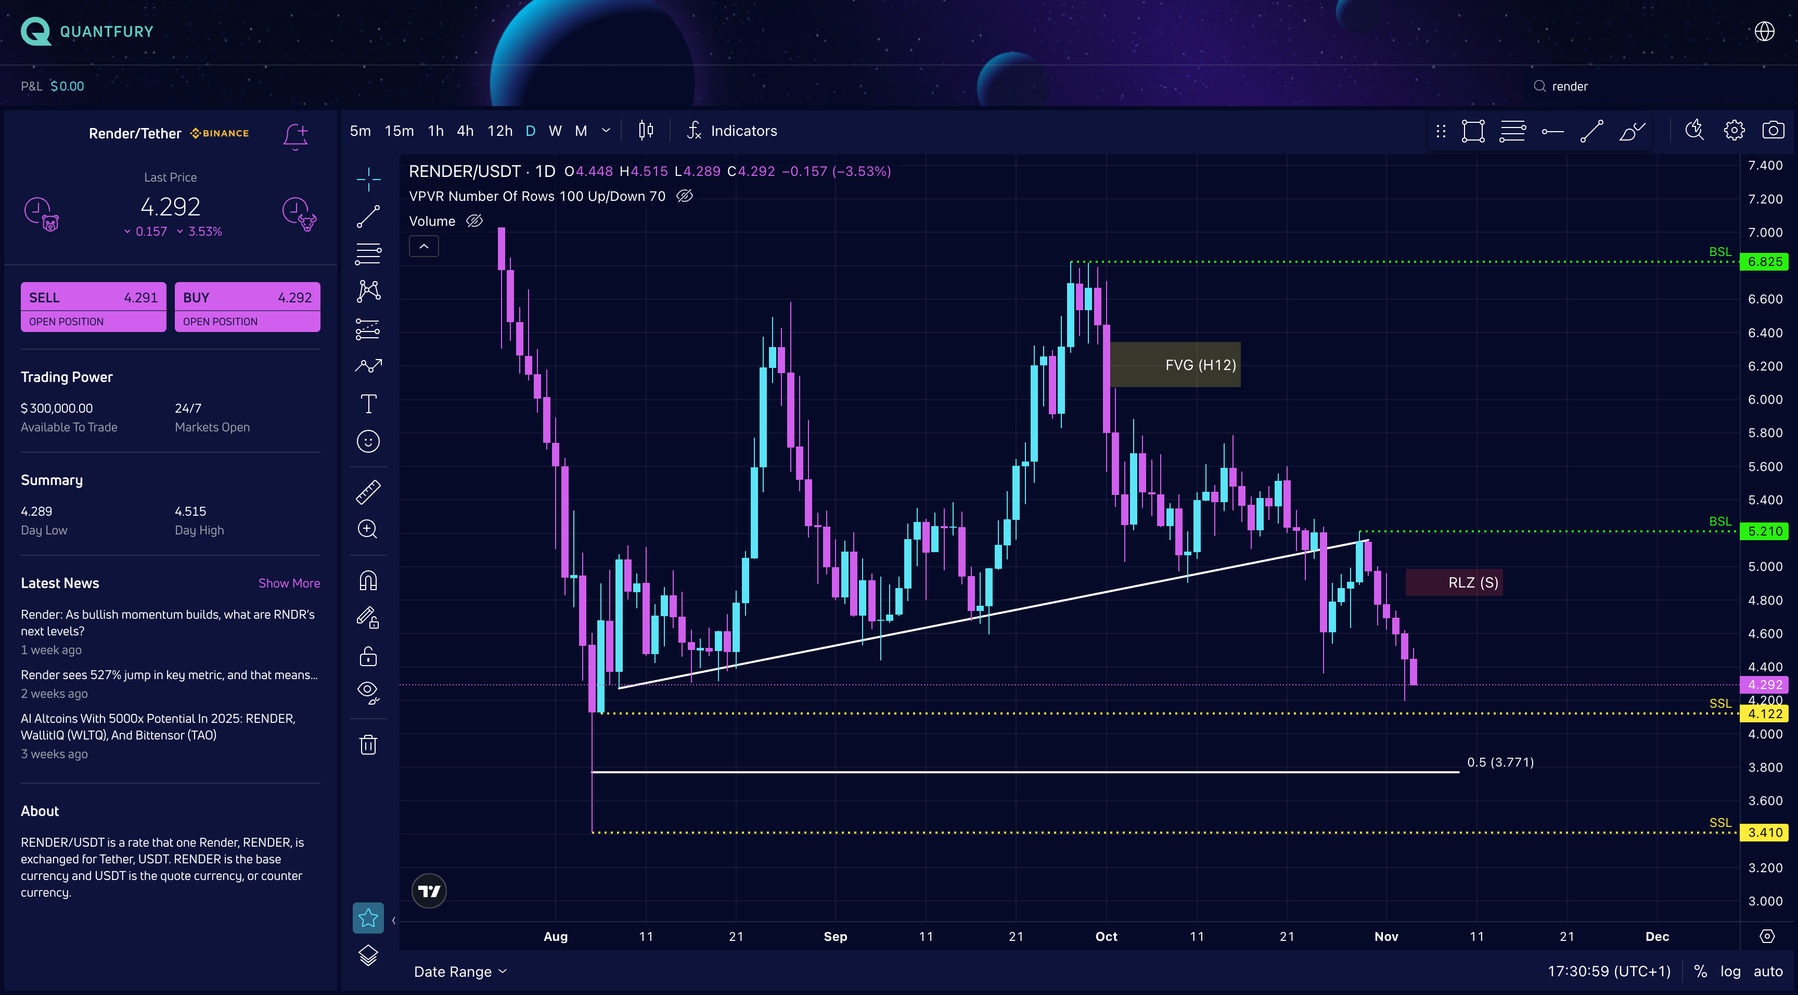Open candlestick chart type dropdown
The width and height of the screenshot is (1798, 995).
coord(646,131)
